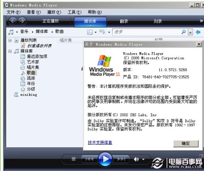Click 确定 in the About dialog
The height and width of the screenshot is (171, 204).
click(x=186, y=144)
